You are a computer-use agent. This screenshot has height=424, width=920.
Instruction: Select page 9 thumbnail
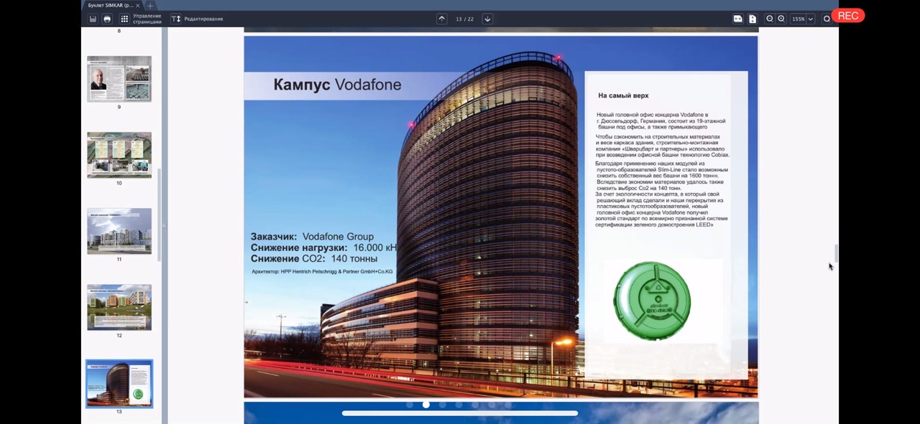(x=119, y=79)
